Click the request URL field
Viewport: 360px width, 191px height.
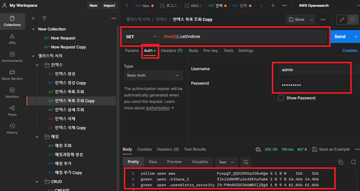[x=243, y=37]
